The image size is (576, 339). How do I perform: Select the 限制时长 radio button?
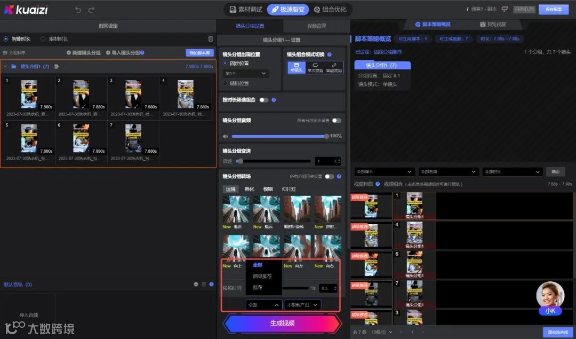pos(43,39)
